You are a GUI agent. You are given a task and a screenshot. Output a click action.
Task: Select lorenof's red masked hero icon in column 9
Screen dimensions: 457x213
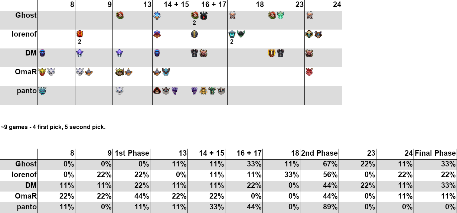coord(80,34)
